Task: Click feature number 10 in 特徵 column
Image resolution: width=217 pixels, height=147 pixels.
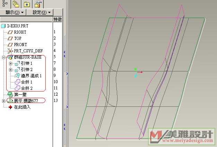Action: (x=55, y=82)
